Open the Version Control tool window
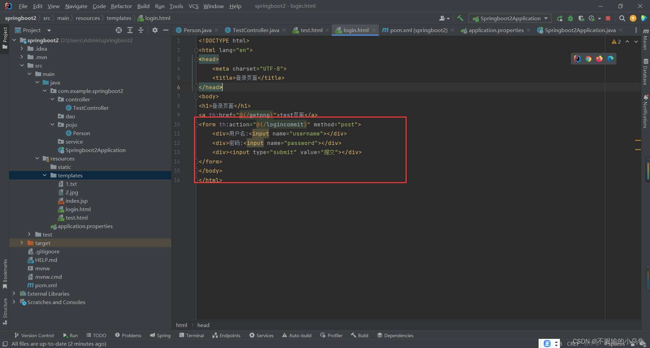 34,335
